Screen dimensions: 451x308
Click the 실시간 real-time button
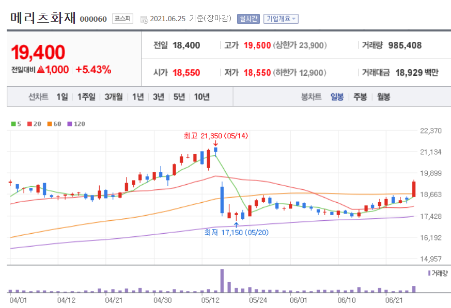[x=248, y=19]
